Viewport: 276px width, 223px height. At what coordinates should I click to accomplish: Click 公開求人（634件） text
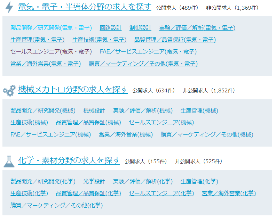point(154,91)
